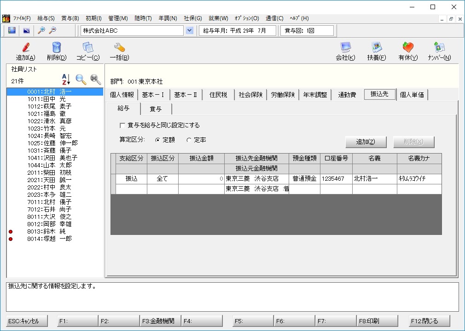Click the F1: function key button
This screenshot has width=465, height=331.
click(x=77, y=321)
